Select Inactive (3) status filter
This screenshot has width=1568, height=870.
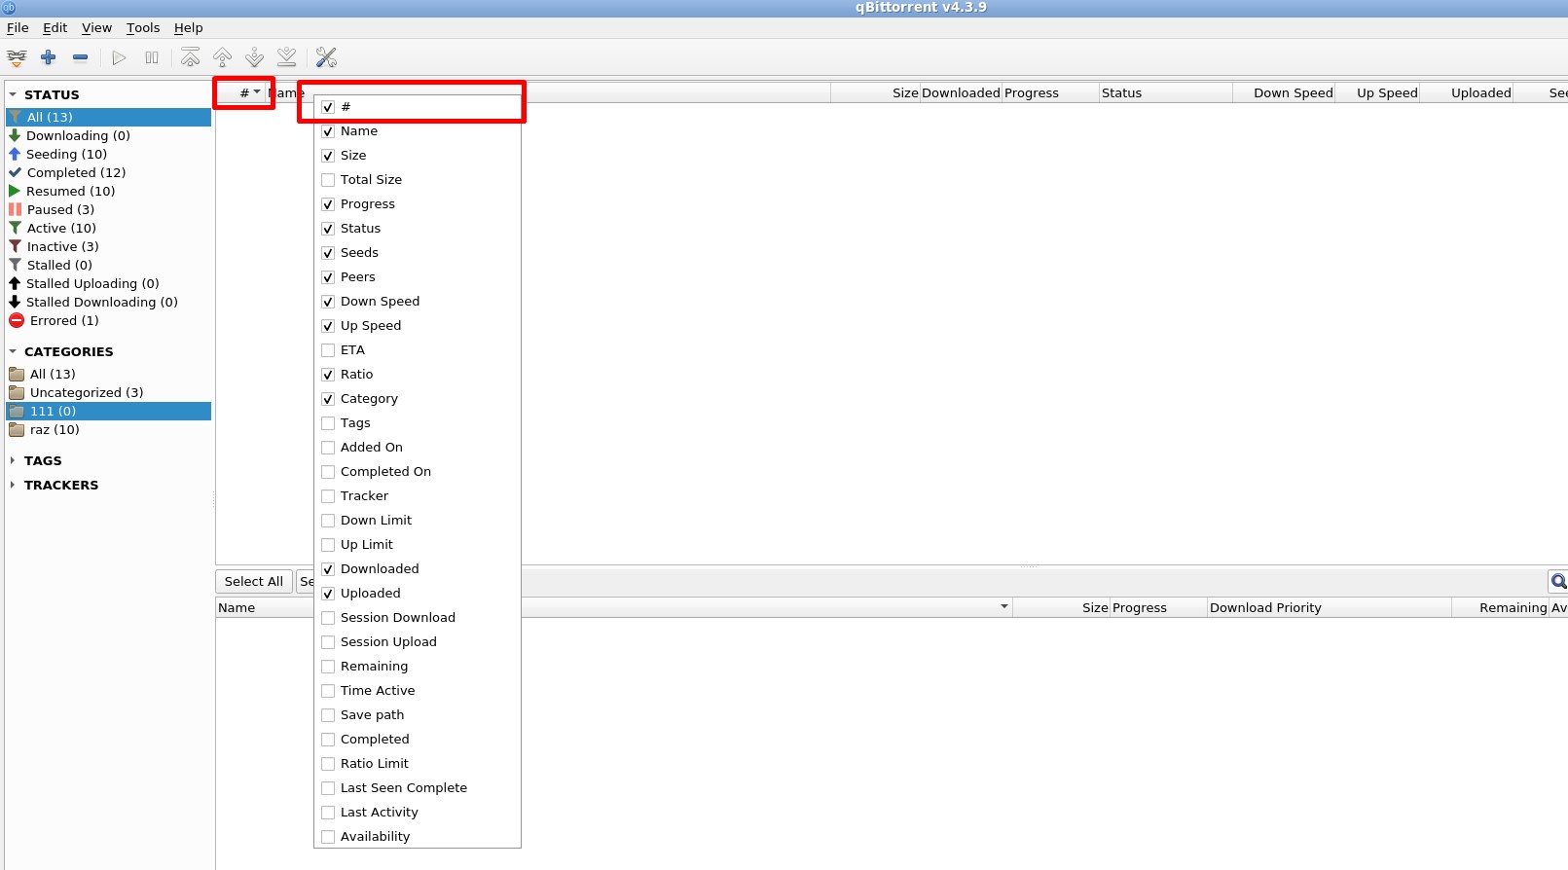[62, 246]
